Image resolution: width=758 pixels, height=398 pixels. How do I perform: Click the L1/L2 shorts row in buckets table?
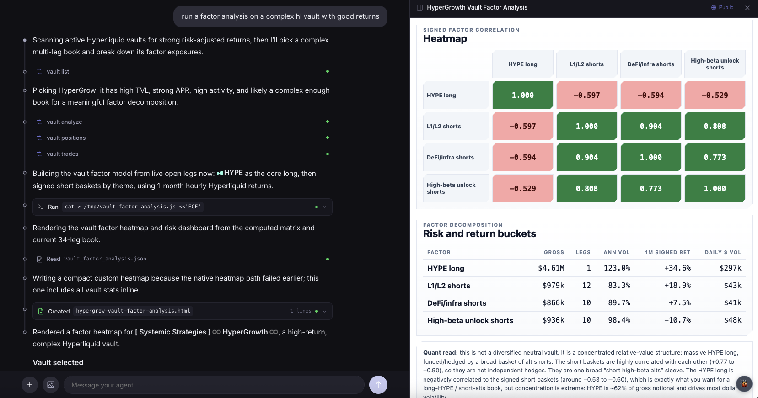coord(584,286)
